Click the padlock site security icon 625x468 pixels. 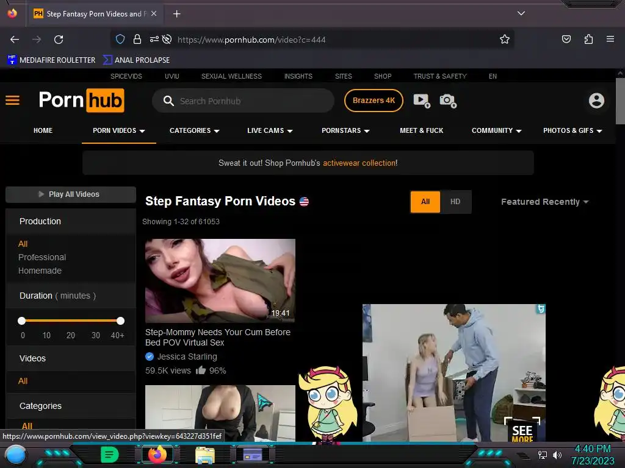coord(137,39)
